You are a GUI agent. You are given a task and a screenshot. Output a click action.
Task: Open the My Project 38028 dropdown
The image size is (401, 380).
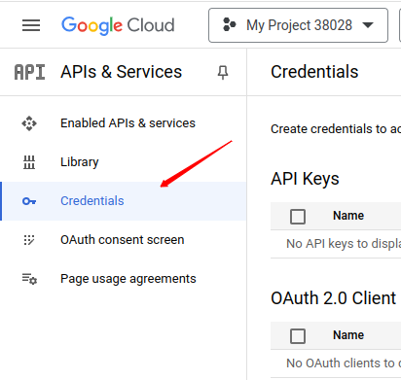coord(298,25)
